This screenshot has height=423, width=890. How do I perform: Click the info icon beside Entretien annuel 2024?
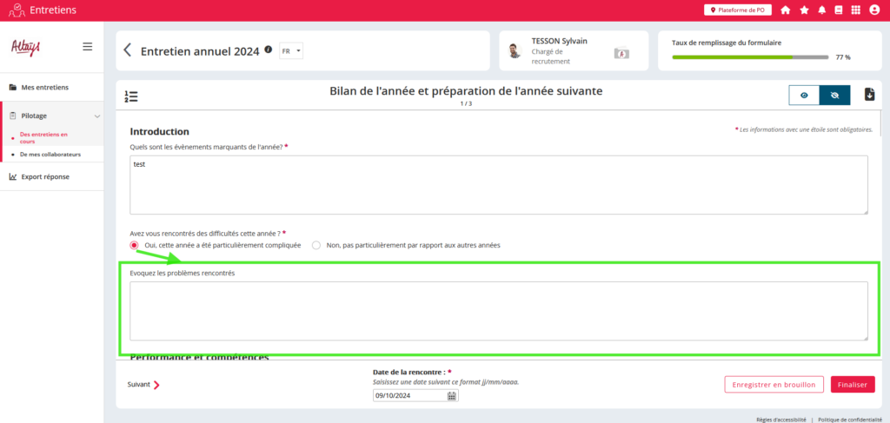(x=268, y=50)
